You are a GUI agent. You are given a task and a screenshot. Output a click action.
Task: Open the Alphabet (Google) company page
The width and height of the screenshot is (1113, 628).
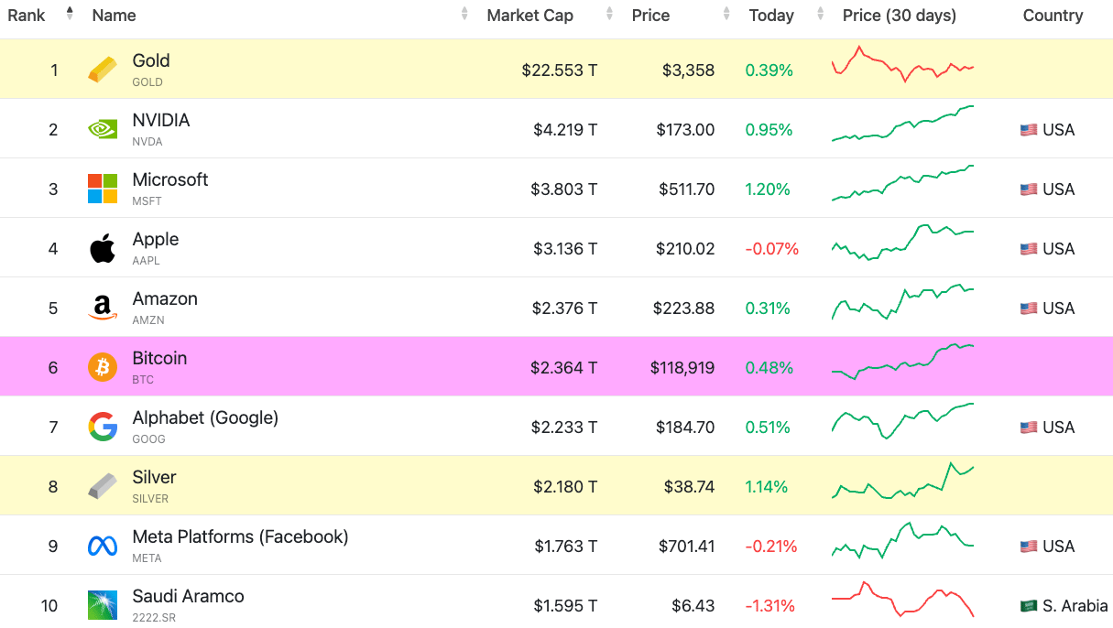[205, 418]
